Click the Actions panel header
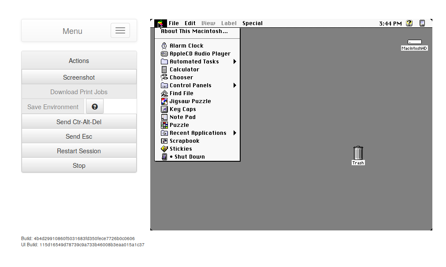Image resolution: width=446 pixels, height=267 pixels. coord(79,60)
